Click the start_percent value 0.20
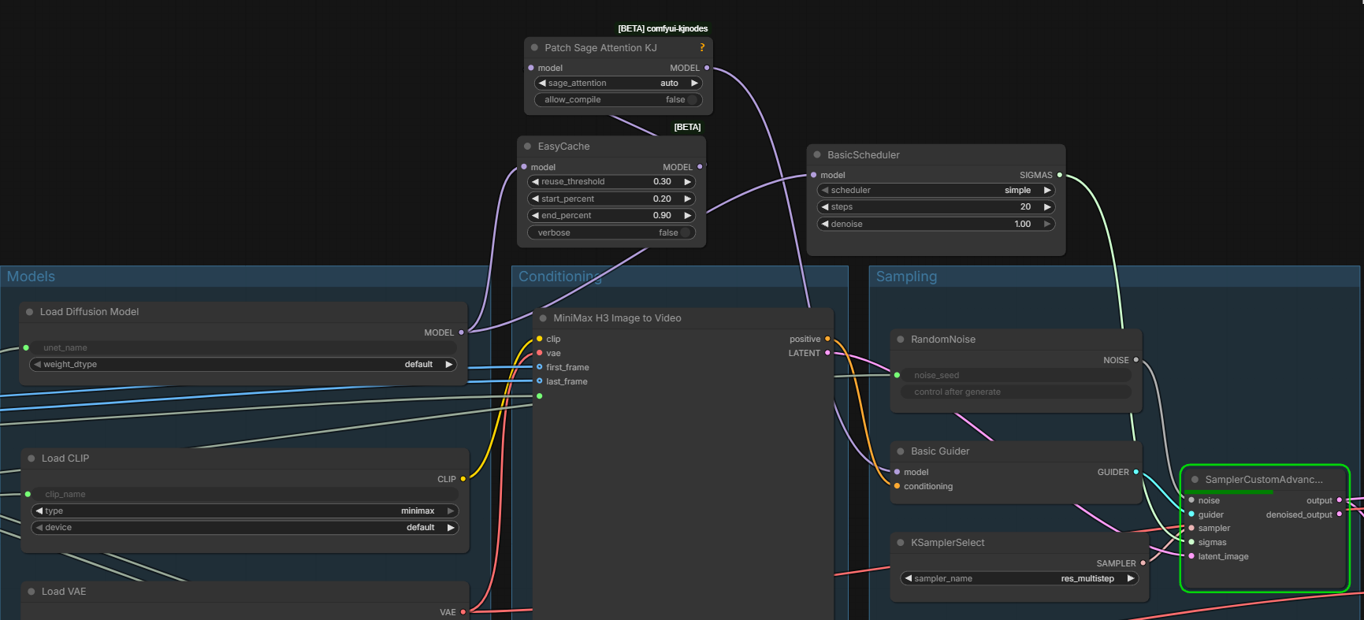1364x620 pixels. 662,199
